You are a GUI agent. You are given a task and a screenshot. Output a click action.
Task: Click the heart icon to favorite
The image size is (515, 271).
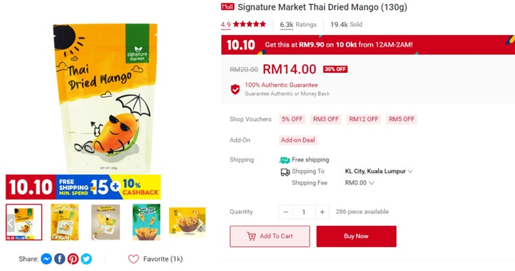(133, 259)
